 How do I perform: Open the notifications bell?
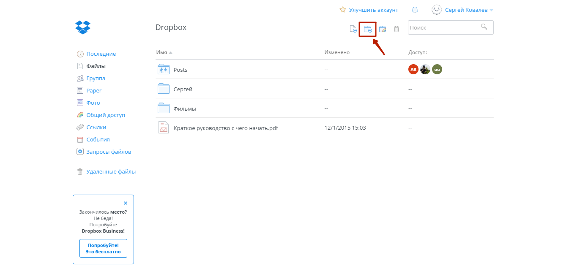pyautogui.click(x=414, y=10)
